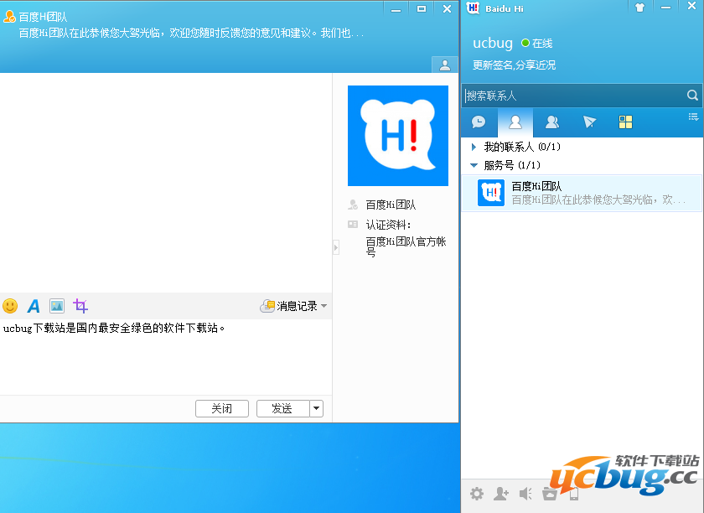Click the search magnifier in contact search bar
This screenshot has height=513, width=704.
click(x=693, y=96)
